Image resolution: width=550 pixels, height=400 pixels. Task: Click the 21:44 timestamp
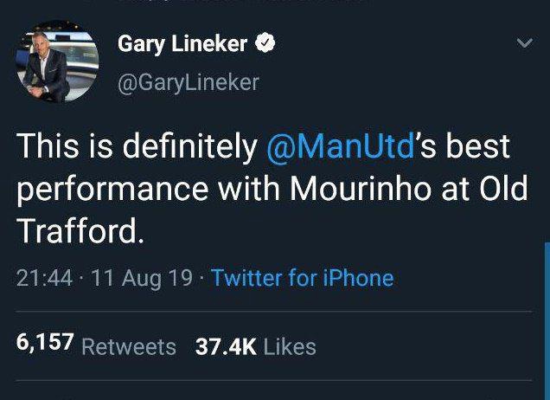coord(42,278)
